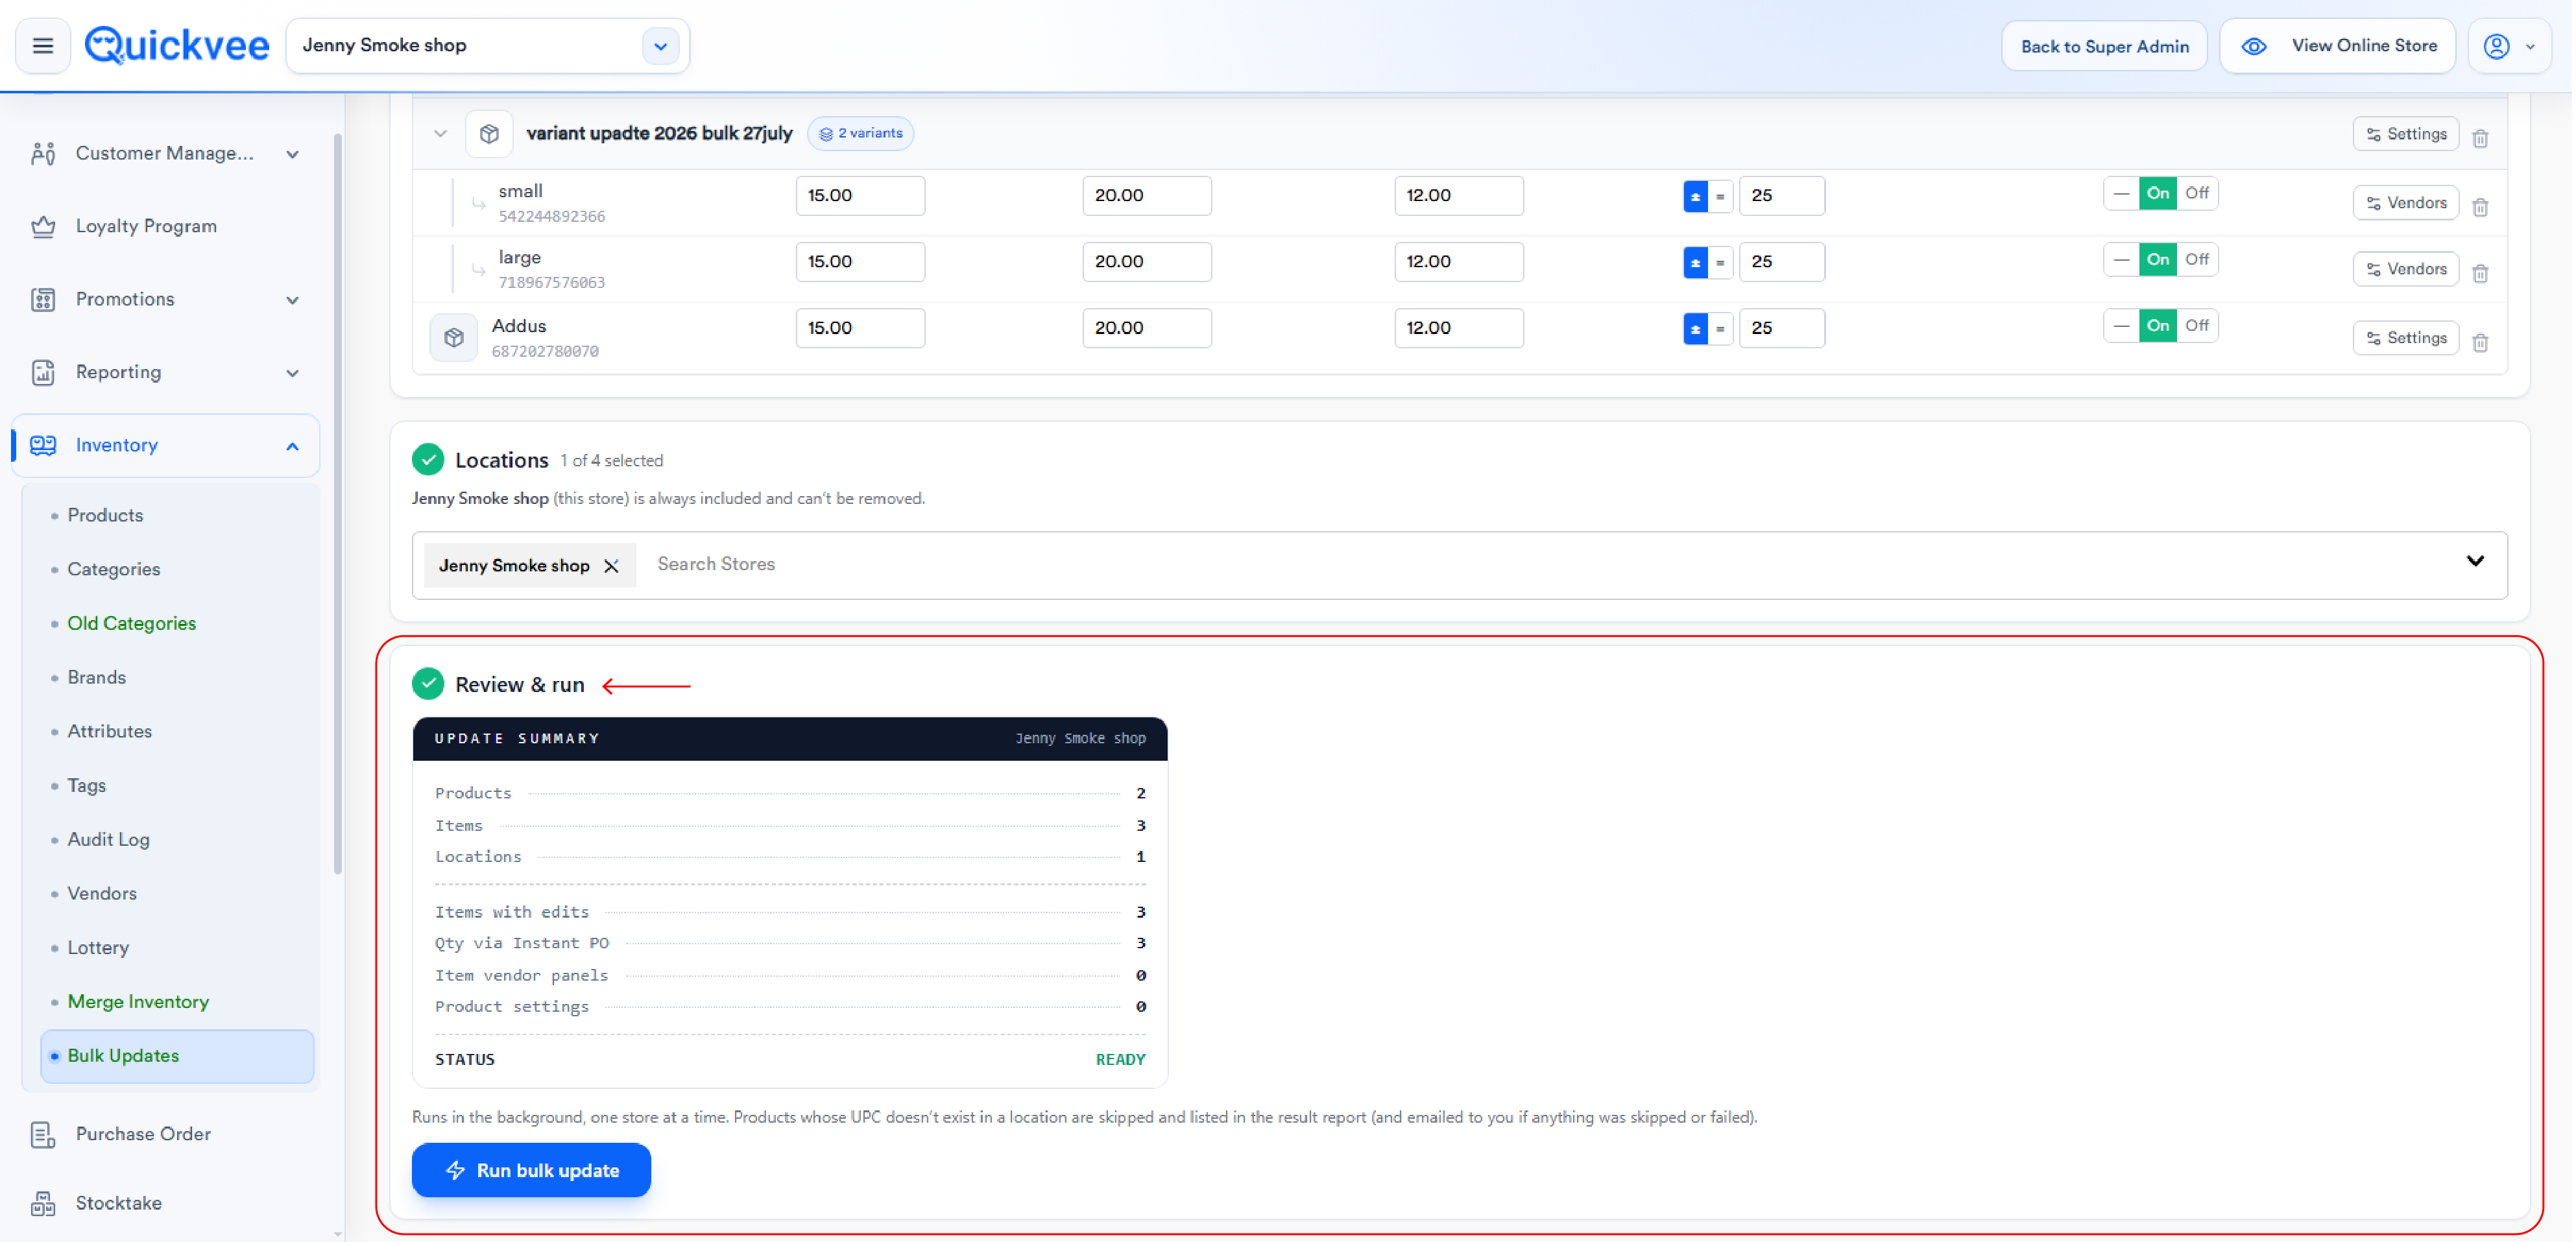Image resolution: width=2576 pixels, height=1242 pixels.
Task: Select plus-minus quantity mode for large variant
Action: click(x=1695, y=262)
